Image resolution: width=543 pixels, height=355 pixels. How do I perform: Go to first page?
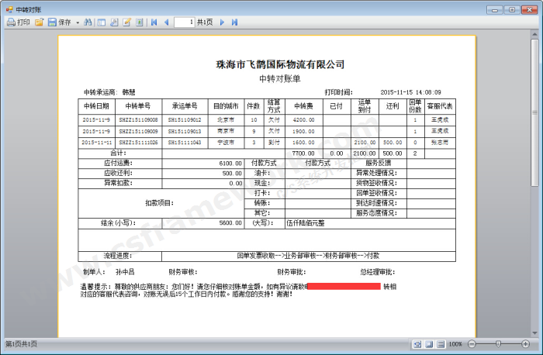[154, 22]
